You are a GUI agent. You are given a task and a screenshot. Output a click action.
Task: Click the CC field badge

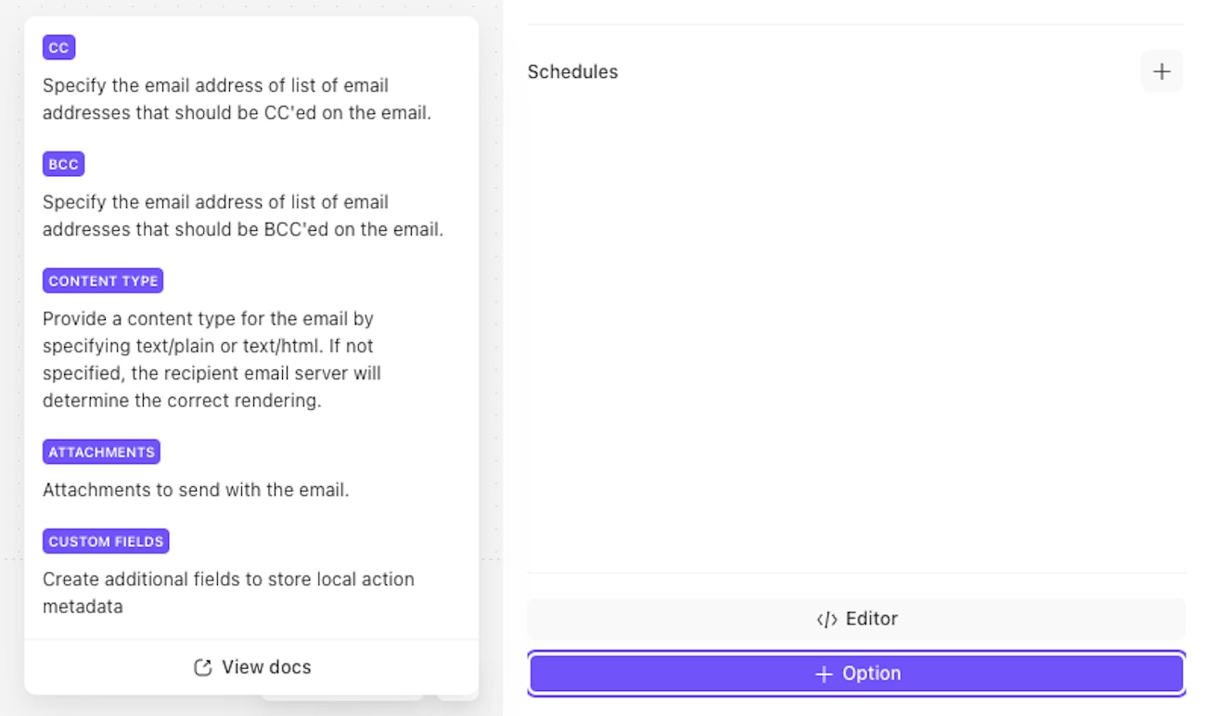point(58,47)
